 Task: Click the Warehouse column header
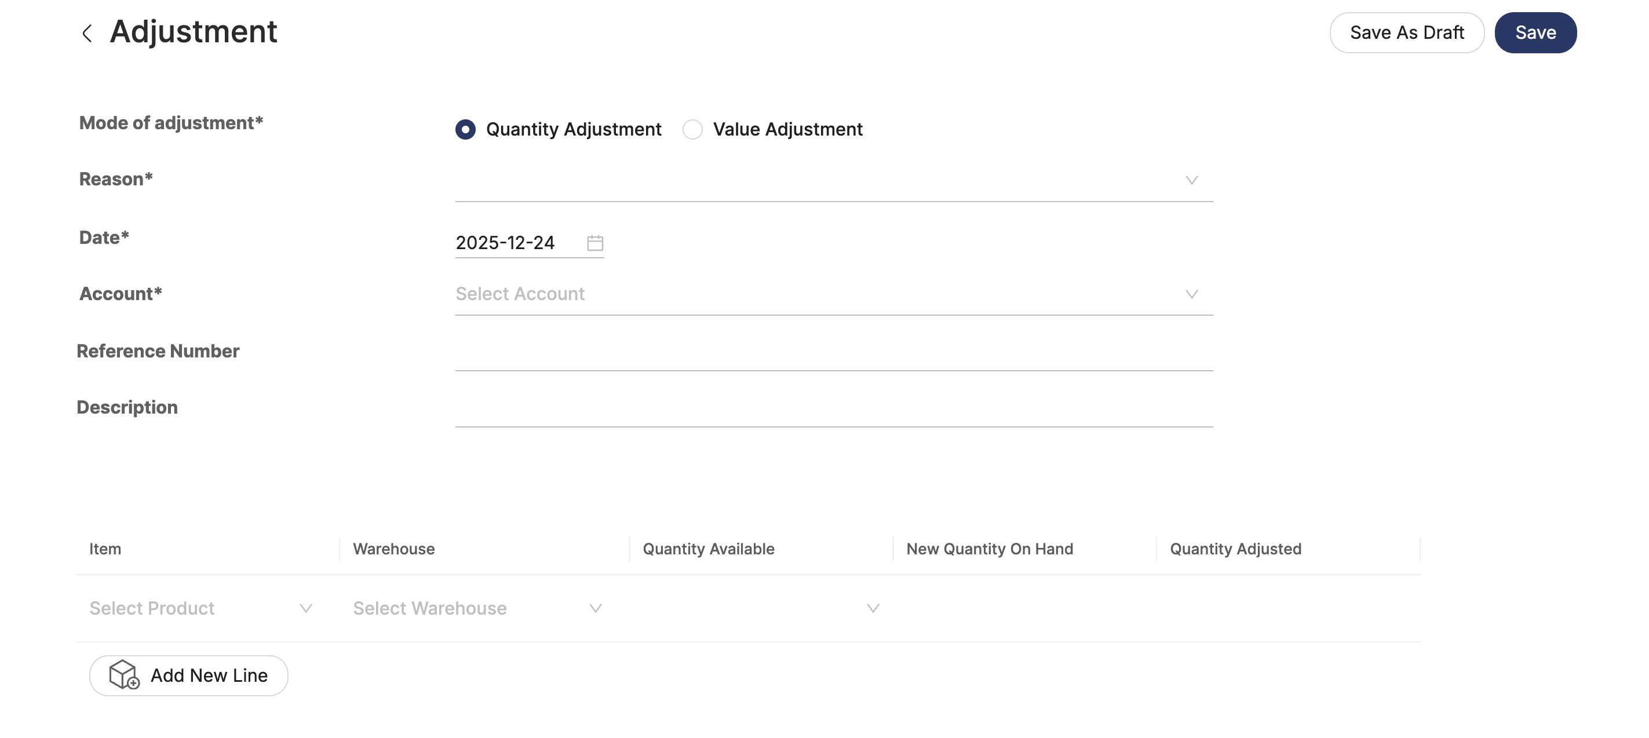point(393,549)
